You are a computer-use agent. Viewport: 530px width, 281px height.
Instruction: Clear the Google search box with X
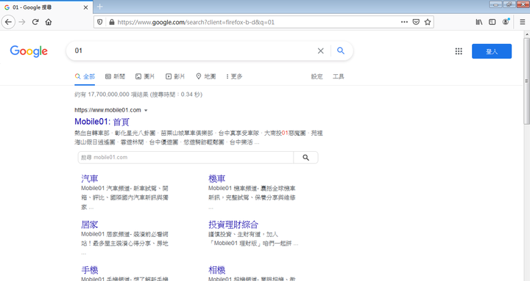(320, 51)
